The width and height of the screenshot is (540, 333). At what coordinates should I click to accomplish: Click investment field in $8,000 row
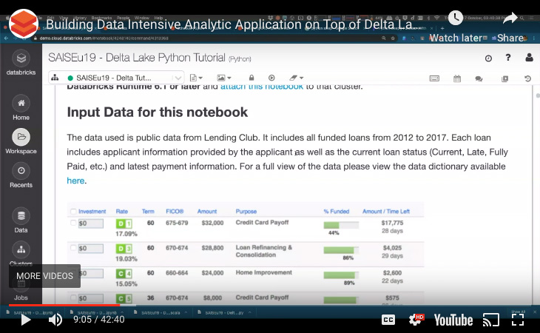(91, 298)
